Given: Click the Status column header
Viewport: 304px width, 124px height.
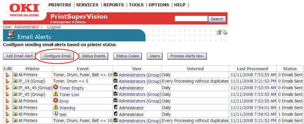Looking at the screenshot, I should coord(290,69).
